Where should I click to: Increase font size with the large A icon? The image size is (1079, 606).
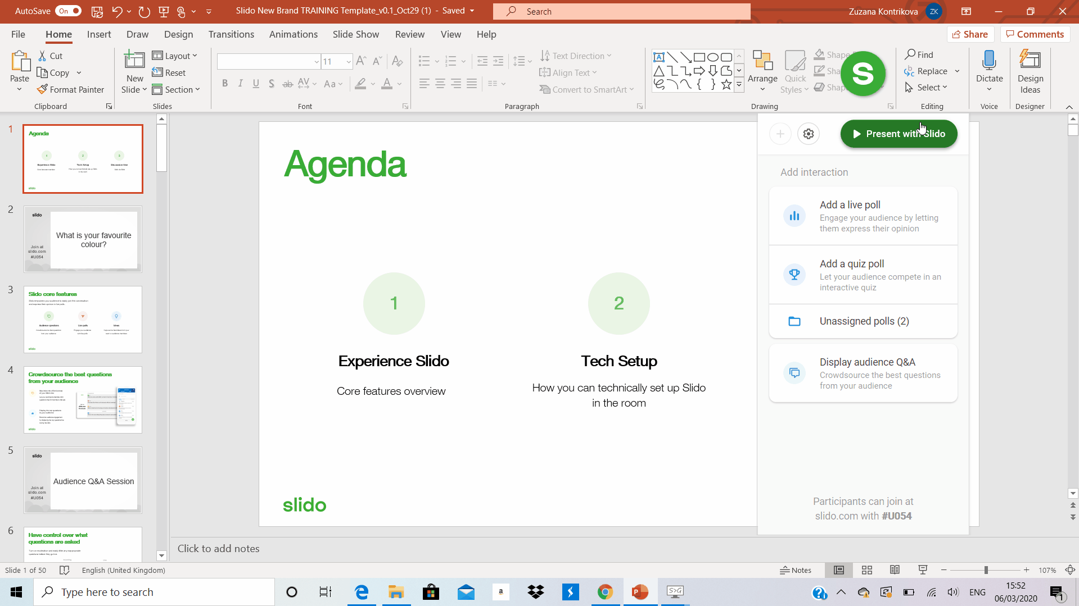pyautogui.click(x=362, y=61)
